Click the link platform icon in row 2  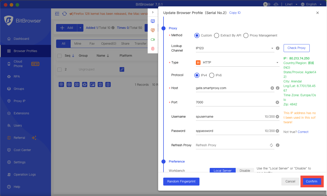(x=122, y=69)
